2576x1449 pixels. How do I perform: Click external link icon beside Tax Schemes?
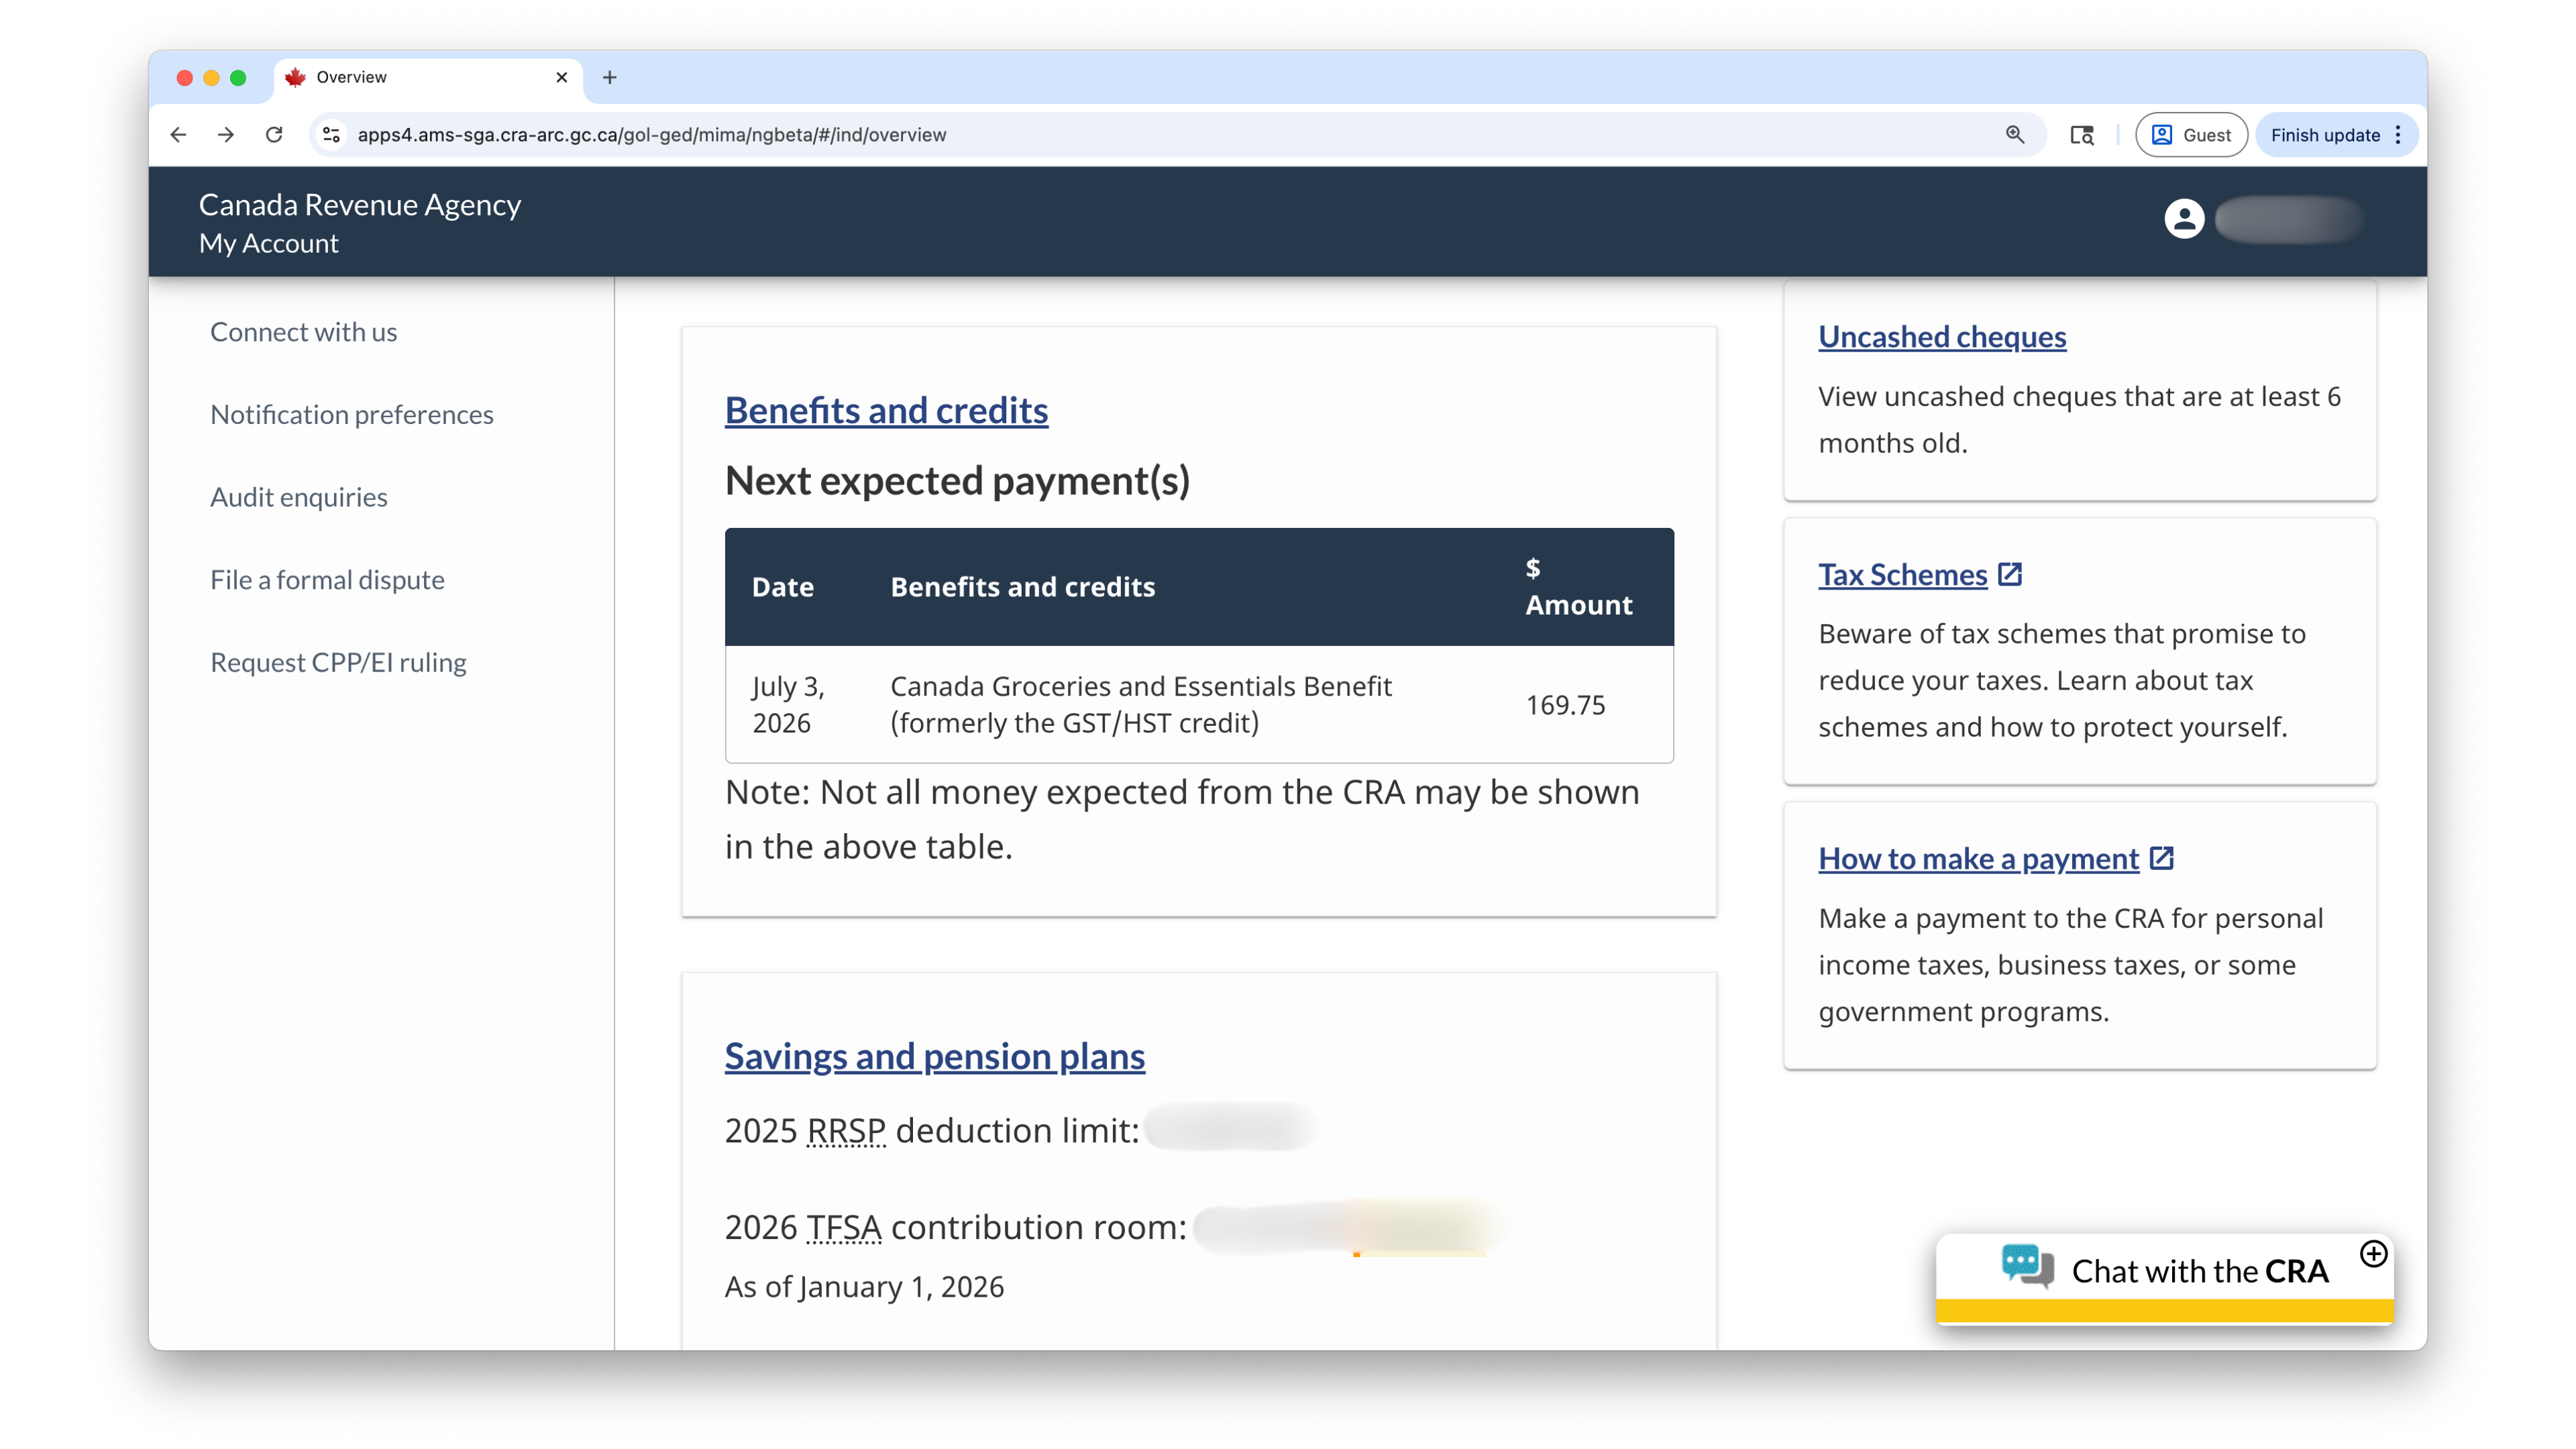(2010, 574)
